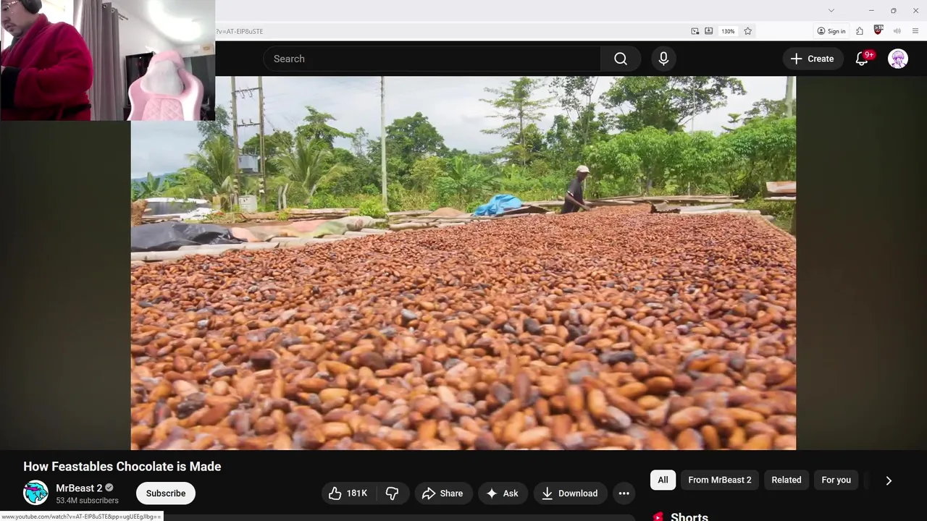Select the From MrBeast 2 chip
The height and width of the screenshot is (521, 927).
720,480
